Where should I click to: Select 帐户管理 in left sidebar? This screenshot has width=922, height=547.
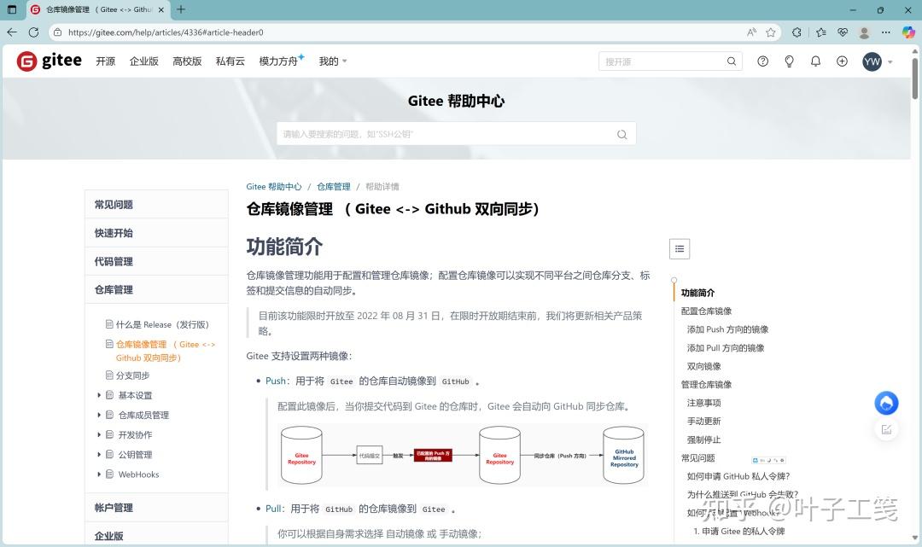[x=156, y=508]
